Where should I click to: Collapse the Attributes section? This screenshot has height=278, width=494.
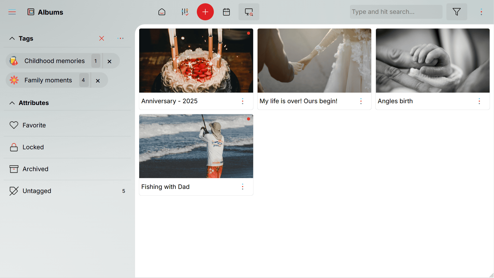click(x=12, y=103)
